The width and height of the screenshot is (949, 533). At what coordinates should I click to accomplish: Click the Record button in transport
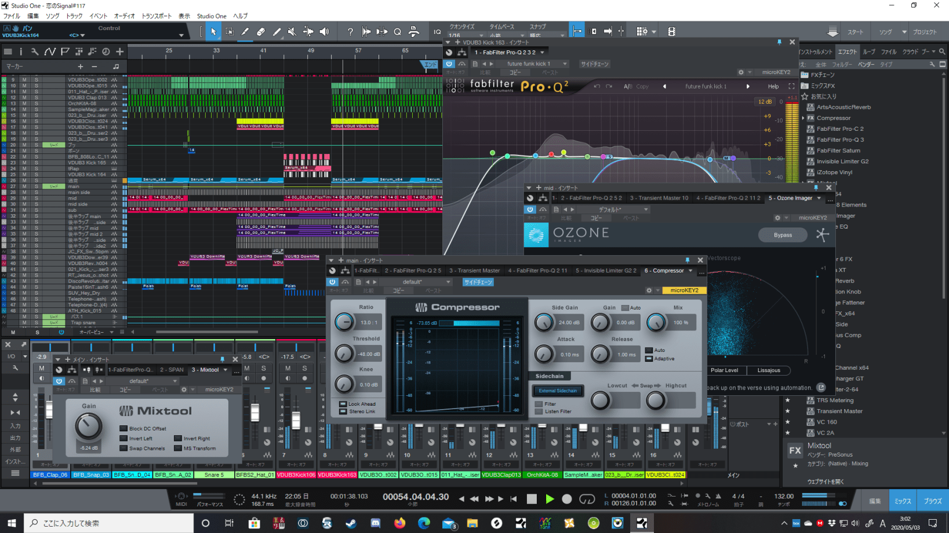(x=567, y=499)
